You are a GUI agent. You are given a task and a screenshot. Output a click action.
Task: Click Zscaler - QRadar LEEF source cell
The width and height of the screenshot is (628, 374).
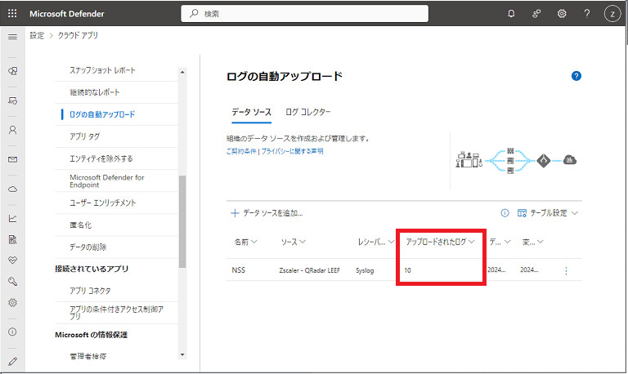coord(310,270)
